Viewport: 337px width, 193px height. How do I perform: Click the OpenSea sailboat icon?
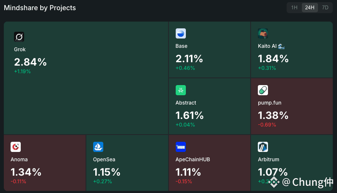click(x=98, y=147)
